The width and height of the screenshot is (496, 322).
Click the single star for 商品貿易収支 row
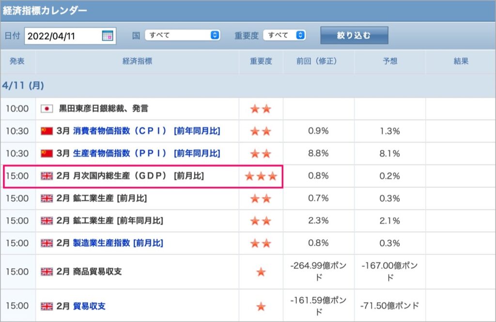pos(261,272)
